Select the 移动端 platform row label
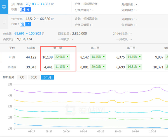Screen dimensions: 168x138 pyautogui.click(x=12, y=67)
